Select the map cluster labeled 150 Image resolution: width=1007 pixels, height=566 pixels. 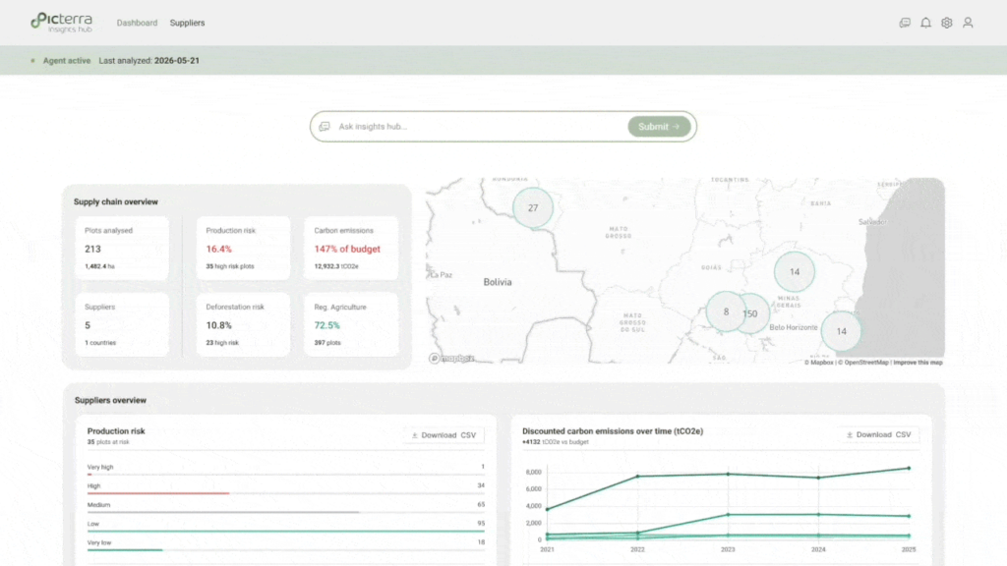(x=754, y=313)
